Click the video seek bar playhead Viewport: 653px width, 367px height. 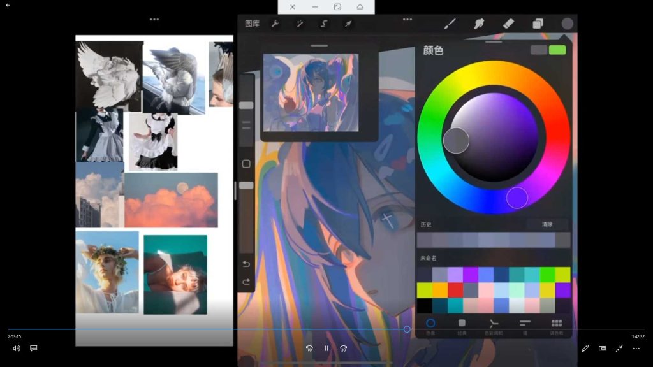pyautogui.click(x=407, y=329)
